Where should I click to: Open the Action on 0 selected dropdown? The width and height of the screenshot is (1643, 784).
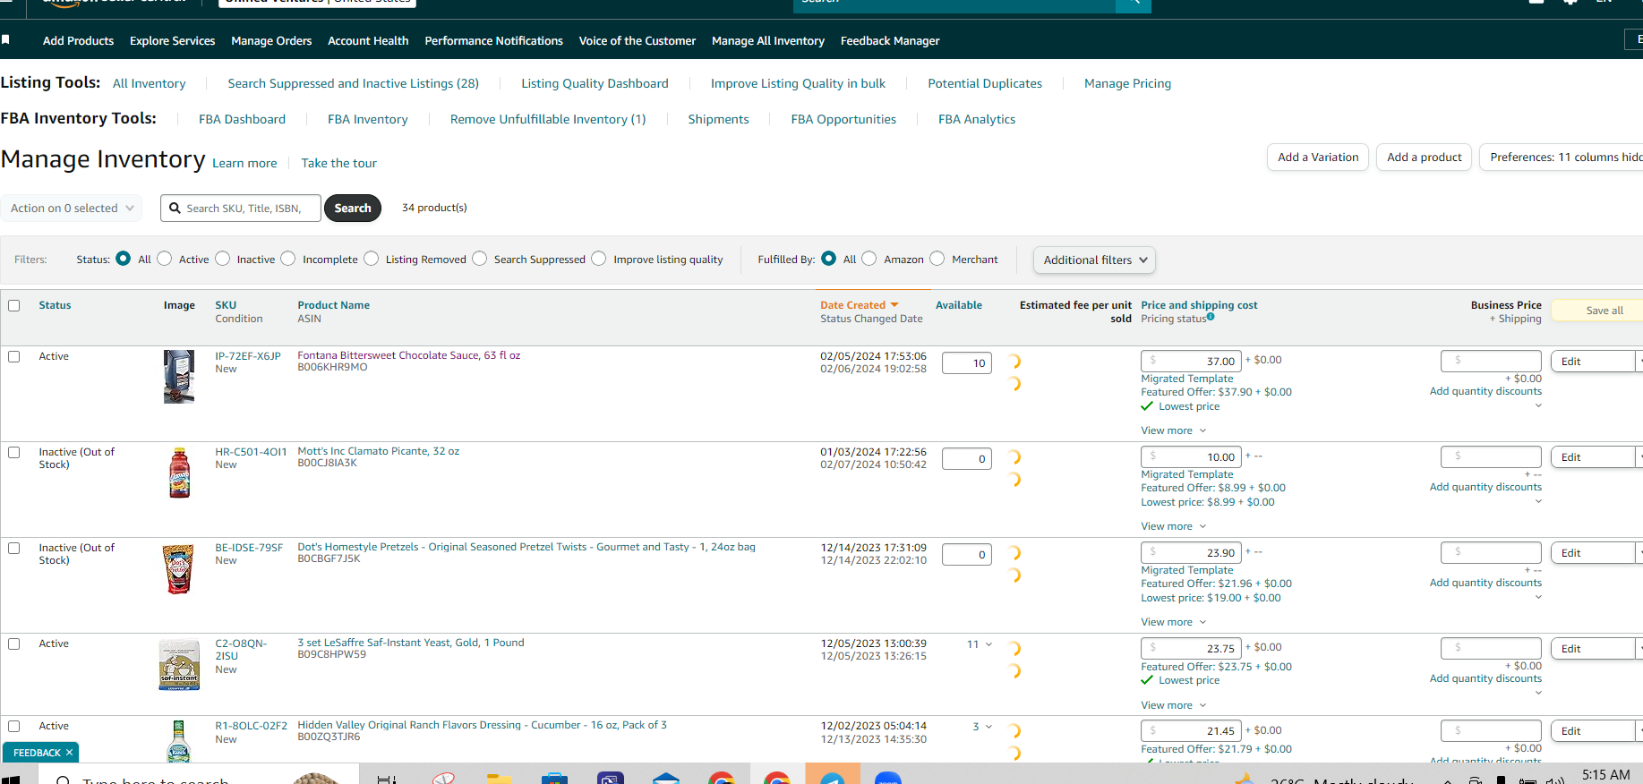tap(72, 208)
